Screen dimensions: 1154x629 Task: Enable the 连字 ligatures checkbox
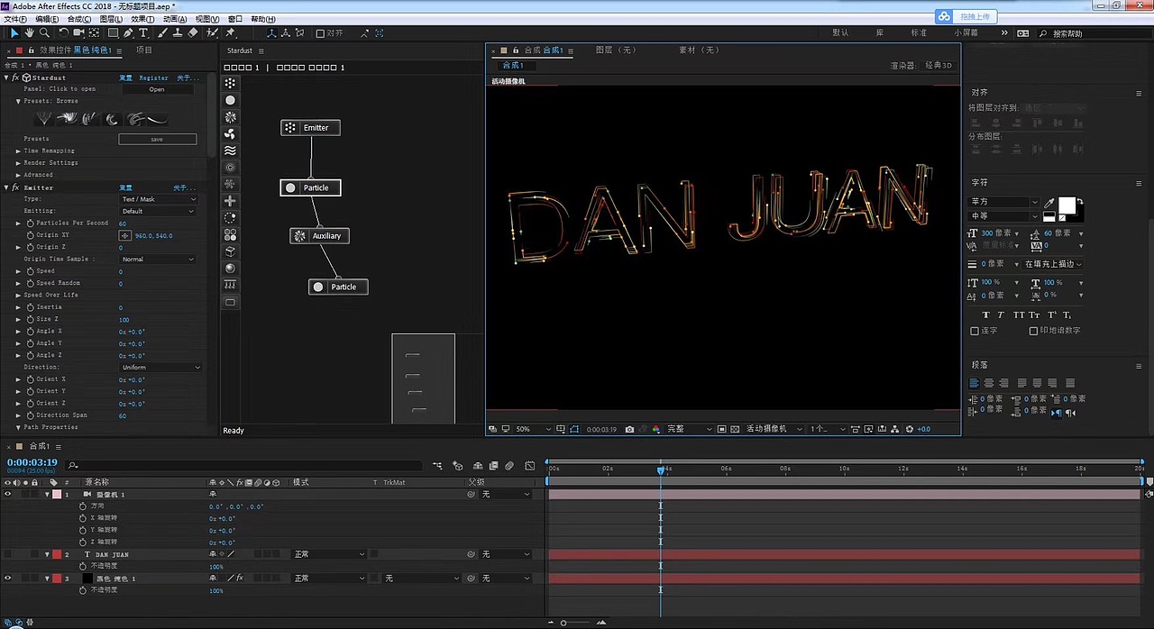click(975, 331)
